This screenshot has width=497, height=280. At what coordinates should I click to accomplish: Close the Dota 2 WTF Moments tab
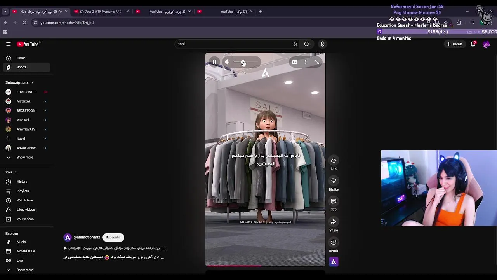pos(128,12)
